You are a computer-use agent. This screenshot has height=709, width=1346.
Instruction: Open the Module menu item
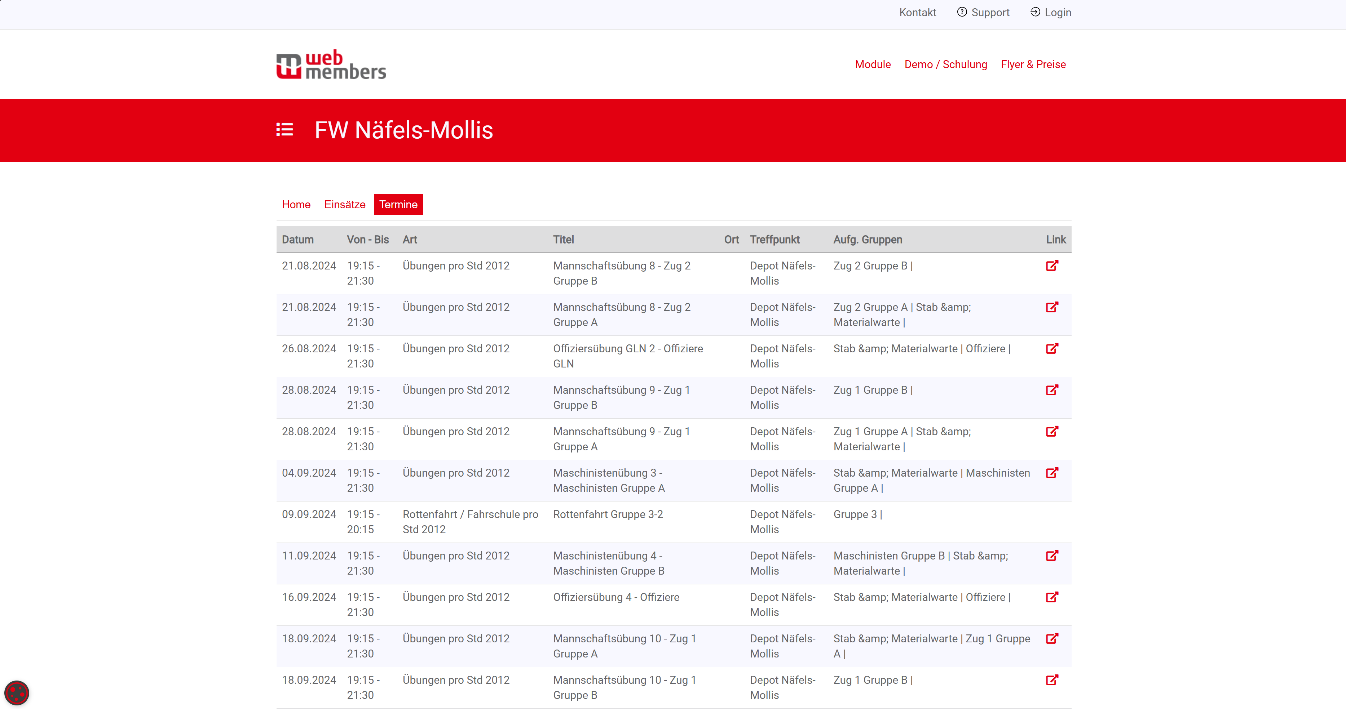(x=873, y=64)
